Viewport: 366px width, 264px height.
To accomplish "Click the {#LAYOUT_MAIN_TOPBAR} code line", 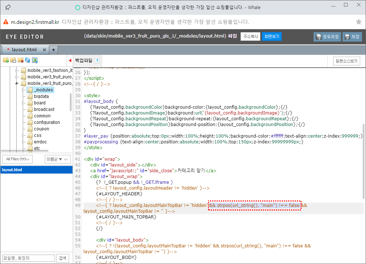I will tap(126, 217).
